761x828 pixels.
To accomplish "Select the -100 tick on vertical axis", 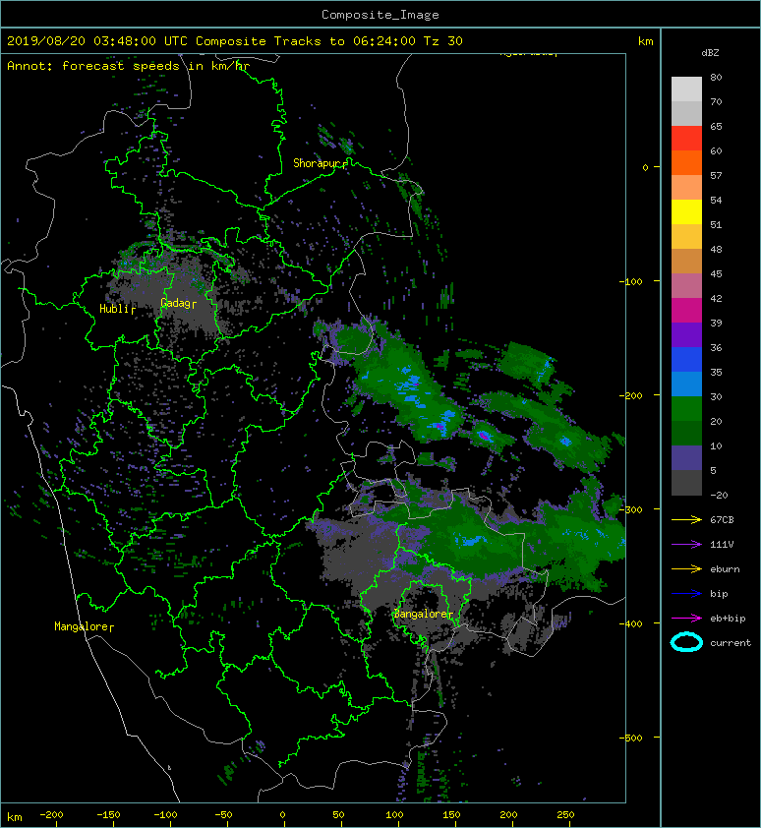I will pyautogui.click(x=631, y=281).
